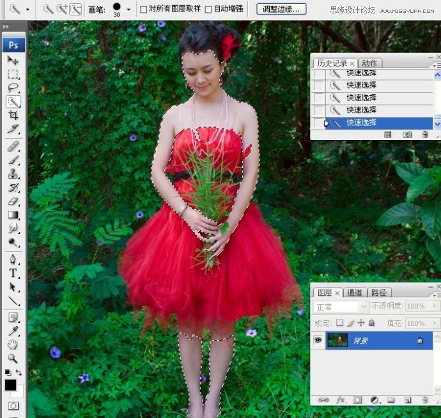Image resolution: width=441 pixels, height=418 pixels.
Task: Add layer mask in Layers panel
Action: point(357,400)
